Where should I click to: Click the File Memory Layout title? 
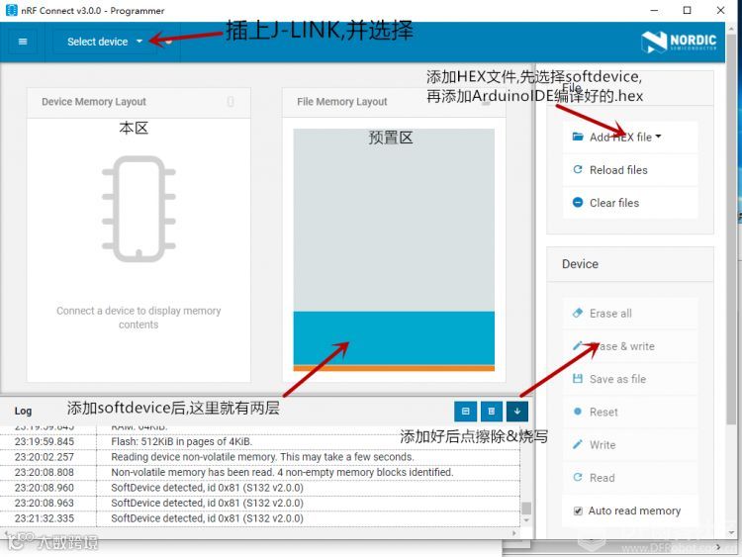[x=342, y=102]
